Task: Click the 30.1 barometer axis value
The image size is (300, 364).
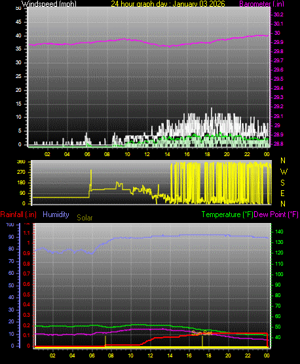Action: coord(278,24)
